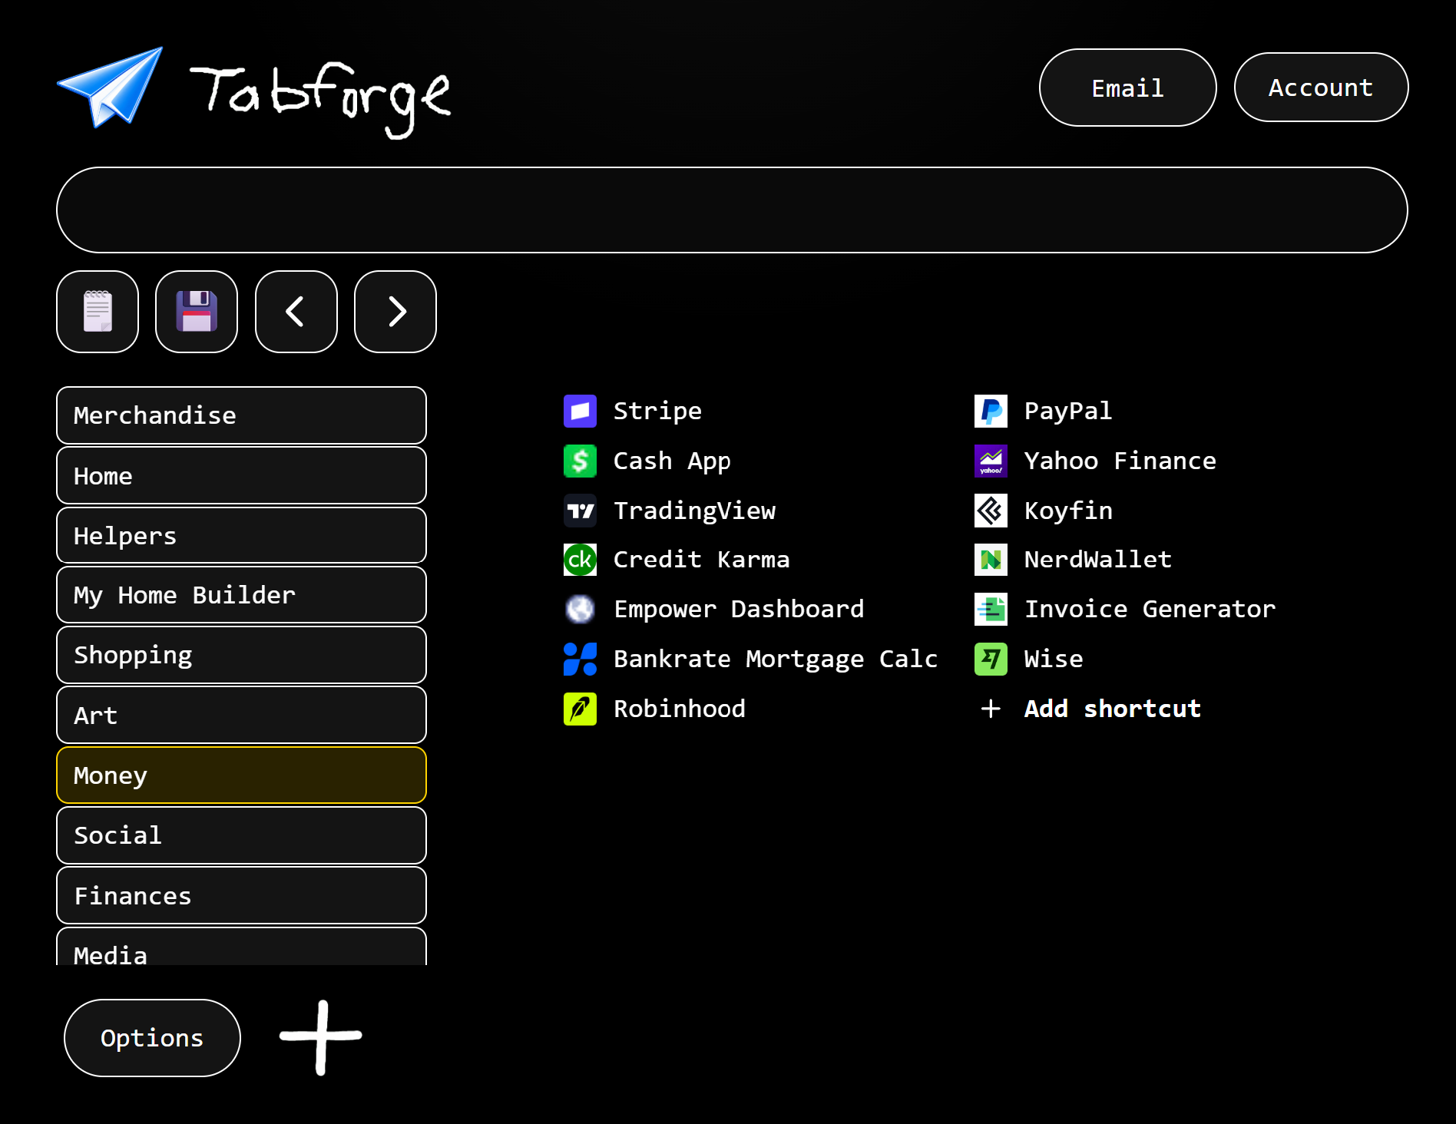Open the Finances category
This screenshot has width=1456, height=1124.
pos(241,895)
